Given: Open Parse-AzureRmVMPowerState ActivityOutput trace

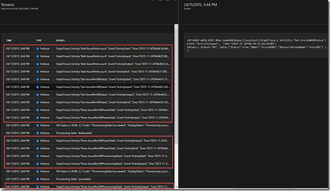Looking at the screenshot, I should [87, 140].
